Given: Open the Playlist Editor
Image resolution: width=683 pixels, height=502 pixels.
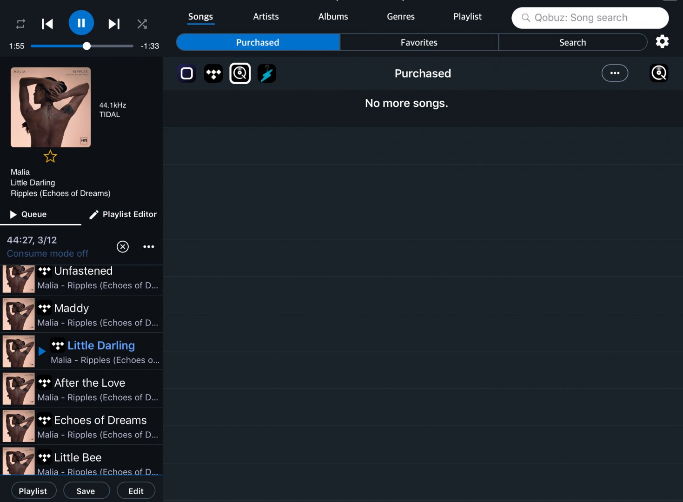Looking at the screenshot, I should (123, 214).
